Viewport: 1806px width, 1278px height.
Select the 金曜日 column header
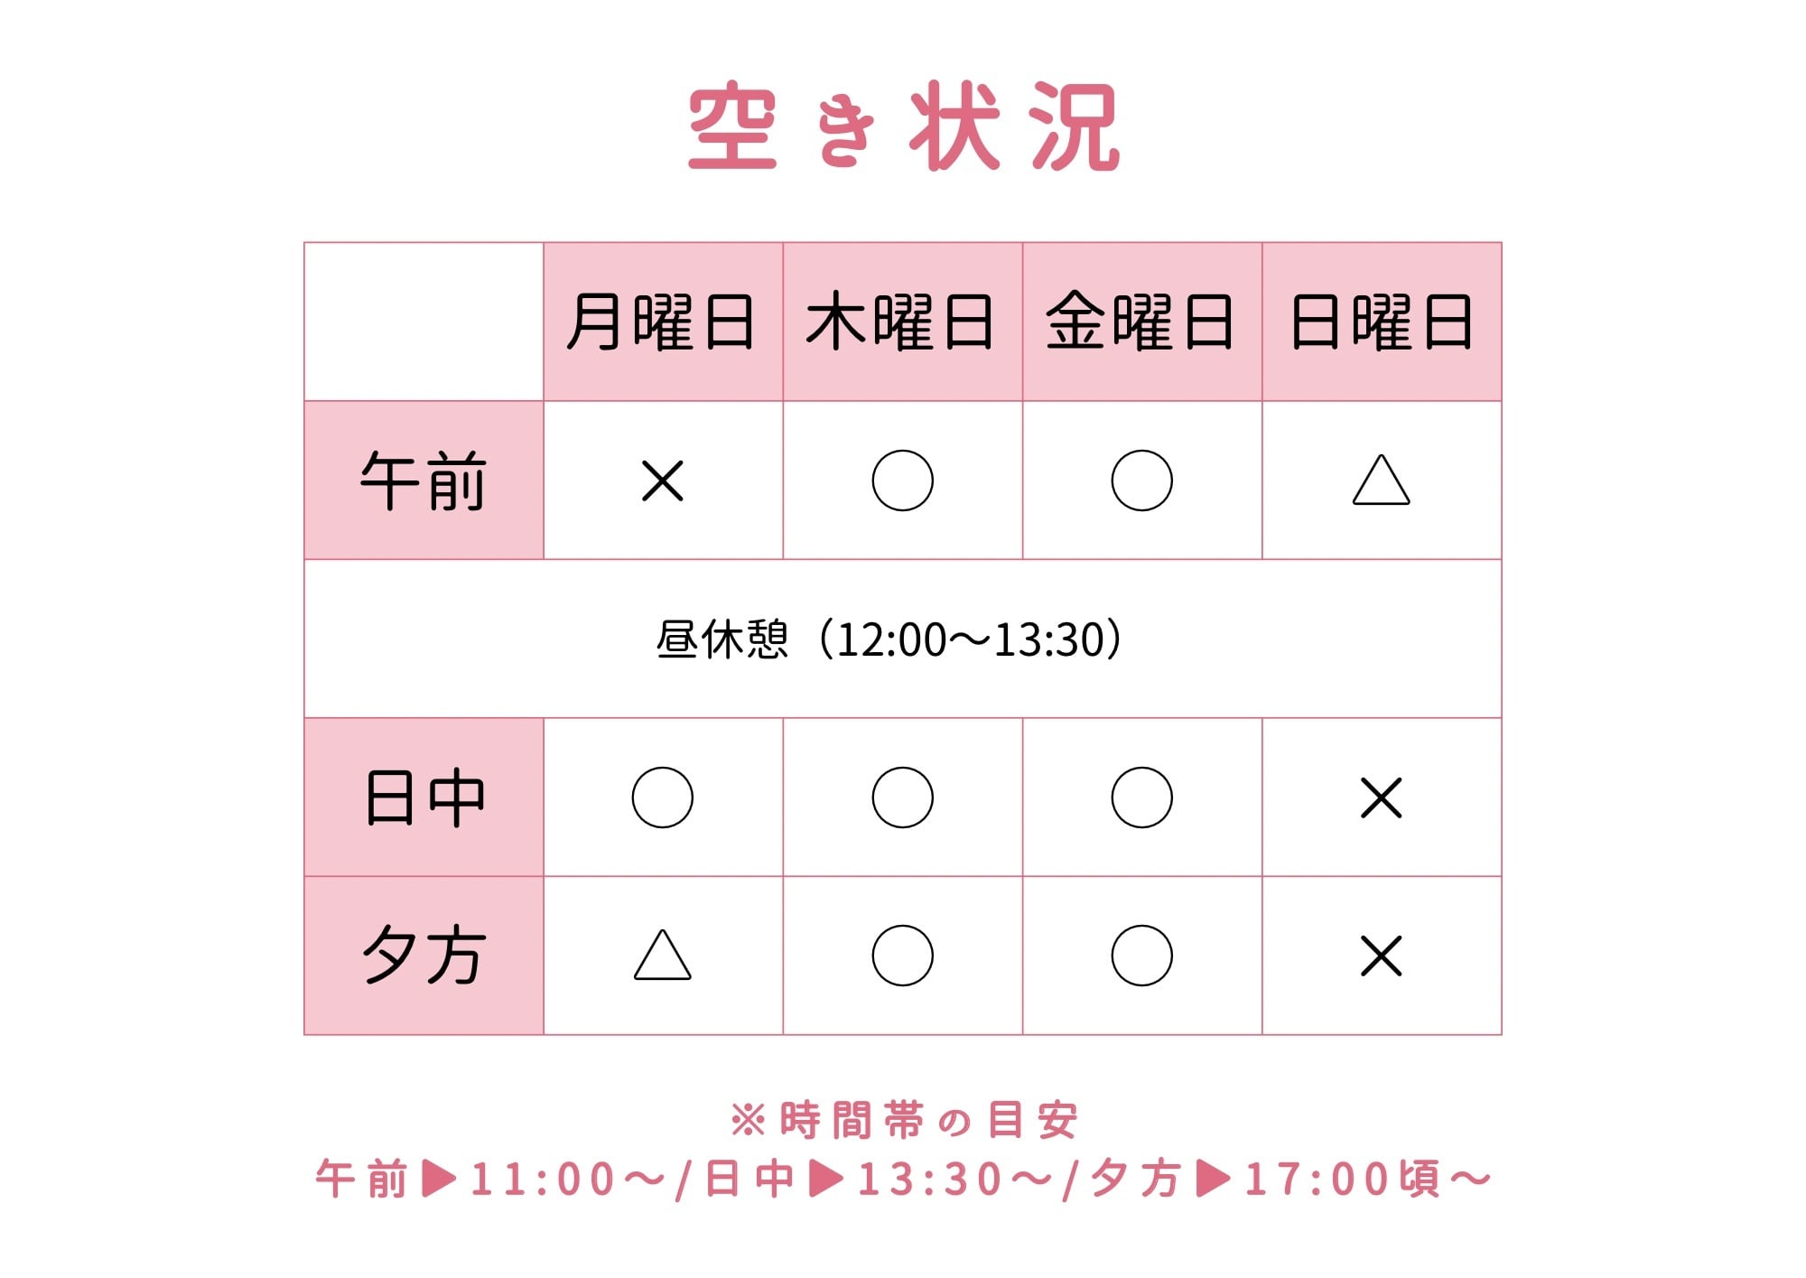click(1141, 322)
